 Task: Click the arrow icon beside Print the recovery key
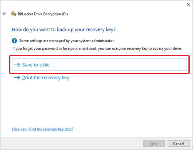(17, 78)
